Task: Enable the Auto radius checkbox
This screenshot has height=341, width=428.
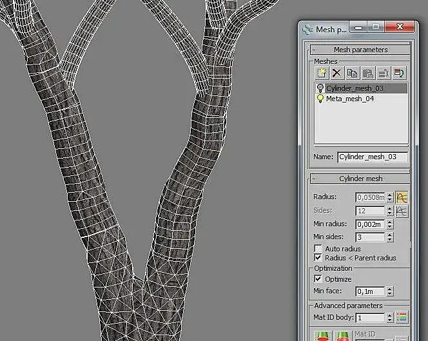Action: (x=318, y=249)
